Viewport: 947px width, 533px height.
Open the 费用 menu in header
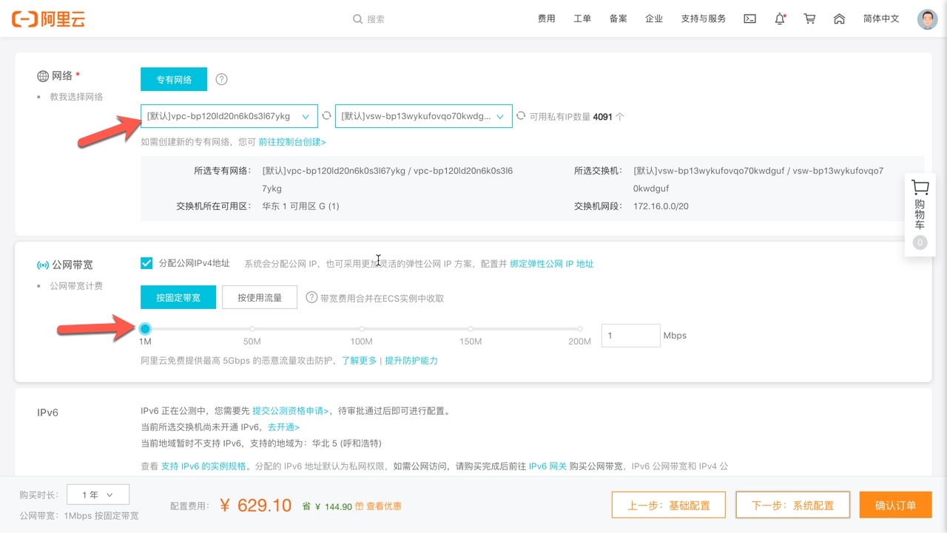click(x=546, y=19)
